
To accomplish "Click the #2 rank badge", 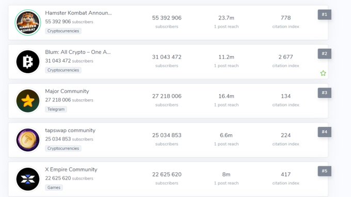I will point(324,53).
